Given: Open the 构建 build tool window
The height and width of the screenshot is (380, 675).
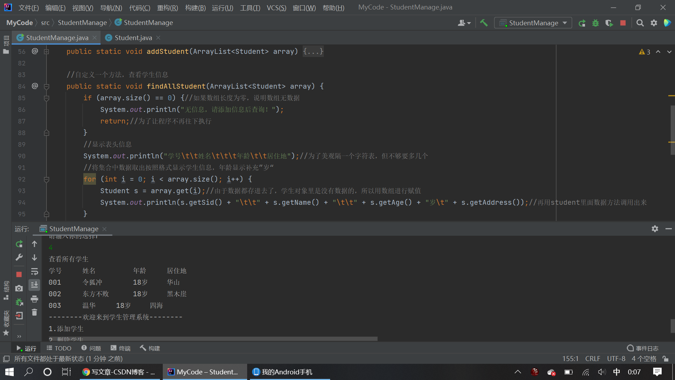Looking at the screenshot, I should 150,348.
